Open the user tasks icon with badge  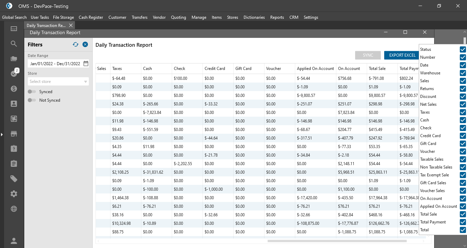tap(14, 73)
